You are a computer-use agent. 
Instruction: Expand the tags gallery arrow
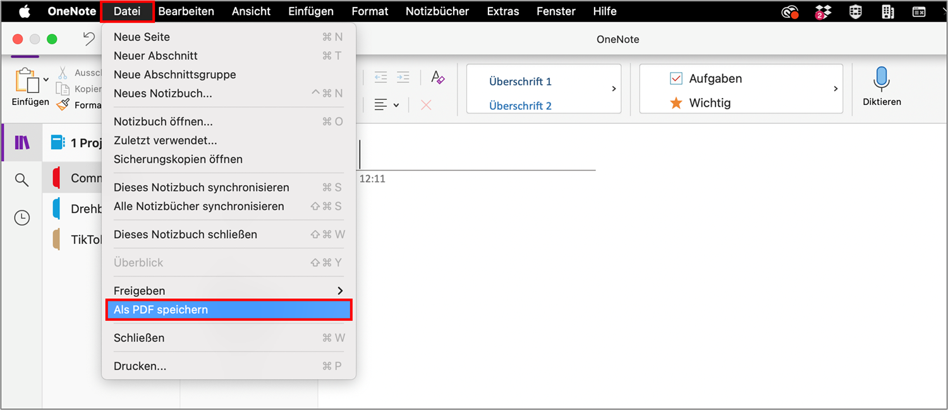click(x=836, y=89)
